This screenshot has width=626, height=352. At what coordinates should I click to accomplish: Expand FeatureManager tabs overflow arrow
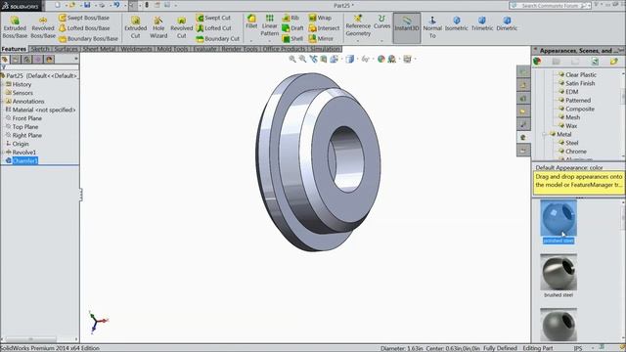tap(76, 59)
